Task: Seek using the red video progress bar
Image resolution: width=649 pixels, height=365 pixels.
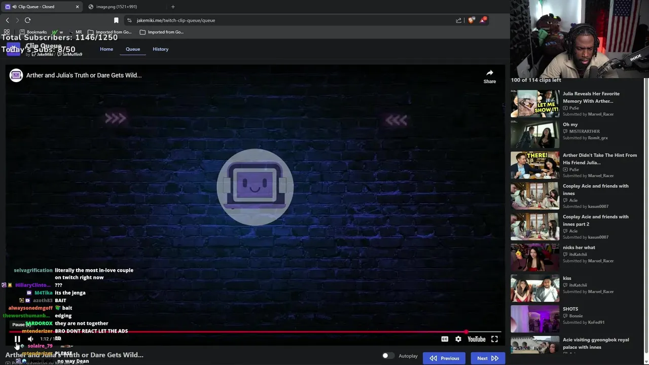Action: [x=255, y=332]
